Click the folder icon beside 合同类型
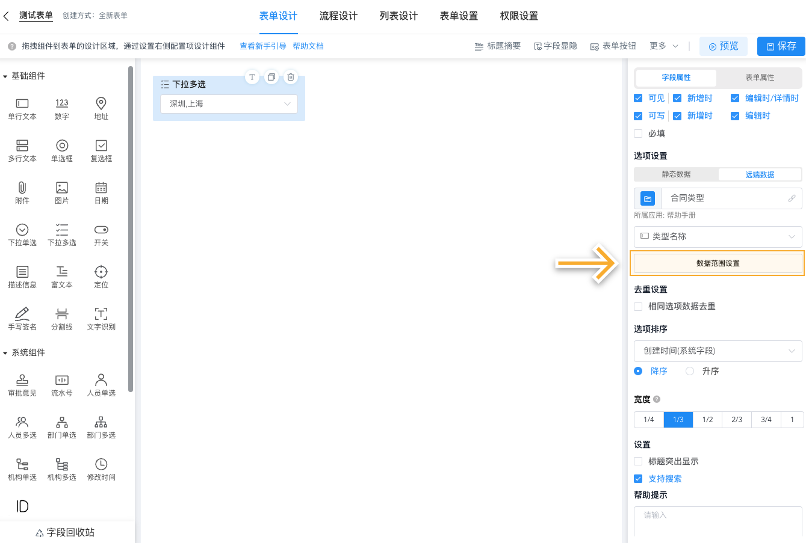Viewport: 806px width, 543px height. (x=646, y=197)
